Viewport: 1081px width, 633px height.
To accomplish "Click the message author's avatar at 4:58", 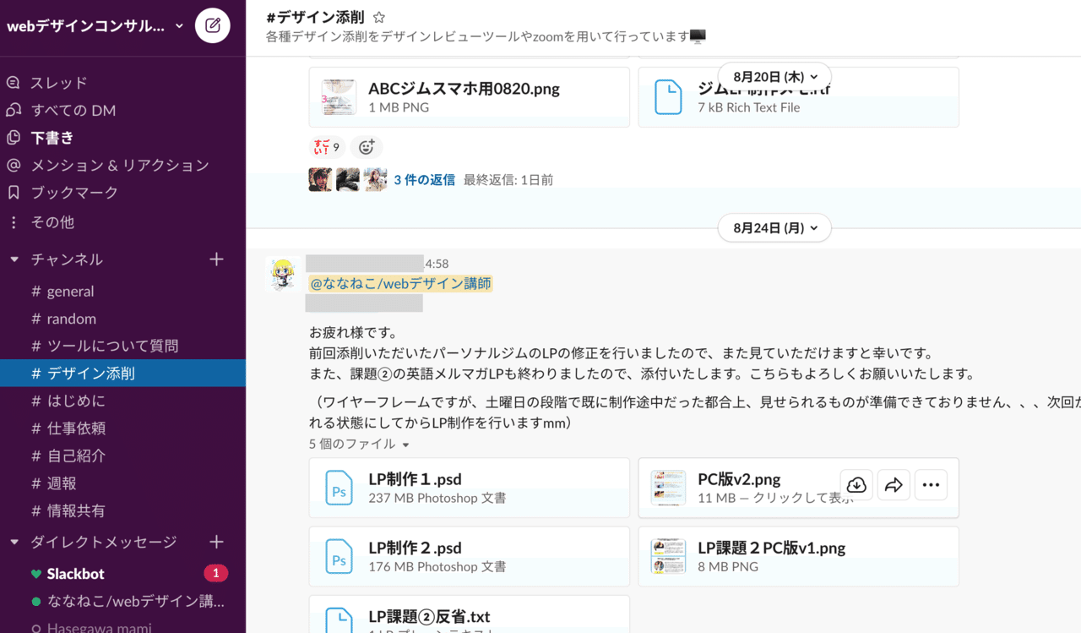I will [x=281, y=275].
